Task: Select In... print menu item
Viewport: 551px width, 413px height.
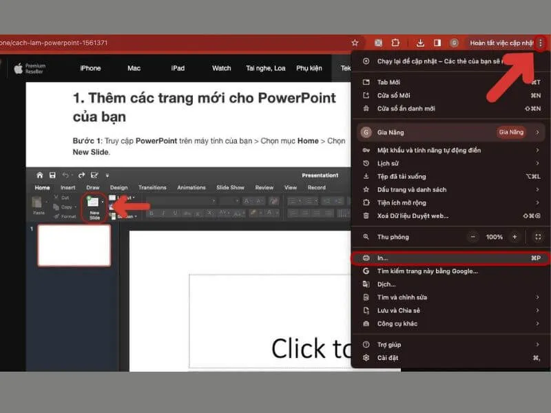Action: [x=451, y=258]
